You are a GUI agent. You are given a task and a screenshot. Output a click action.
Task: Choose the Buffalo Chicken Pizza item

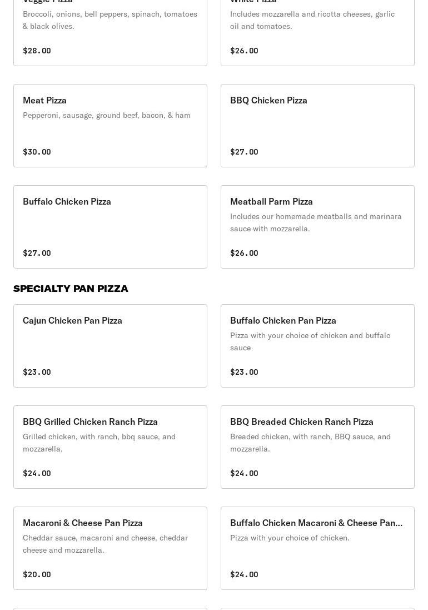coord(67,202)
